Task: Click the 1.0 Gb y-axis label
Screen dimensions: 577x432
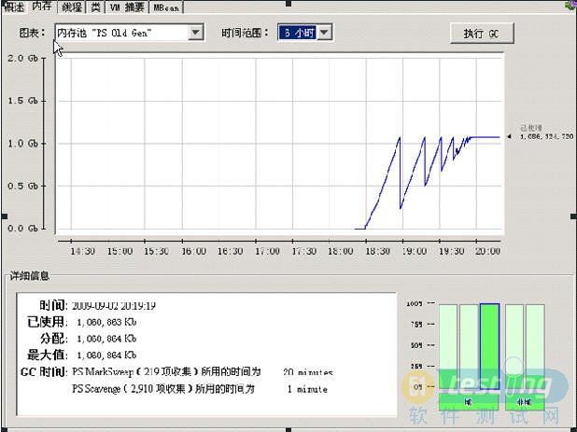Action: (22, 143)
